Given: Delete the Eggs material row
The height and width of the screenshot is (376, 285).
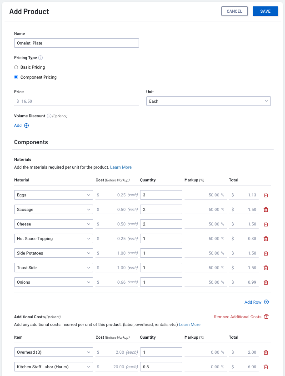Looking at the screenshot, I should [266, 195].
